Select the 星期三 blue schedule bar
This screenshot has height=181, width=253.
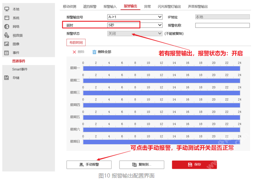162,93
